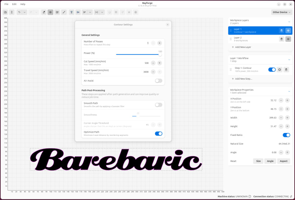Enable the Air Assist switch
Viewport: 295px width, 200px height.
[158, 81]
